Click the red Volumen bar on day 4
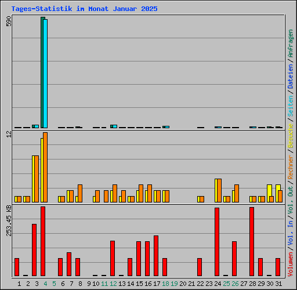This screenshot has height=290, width=297. click(43, 241)
